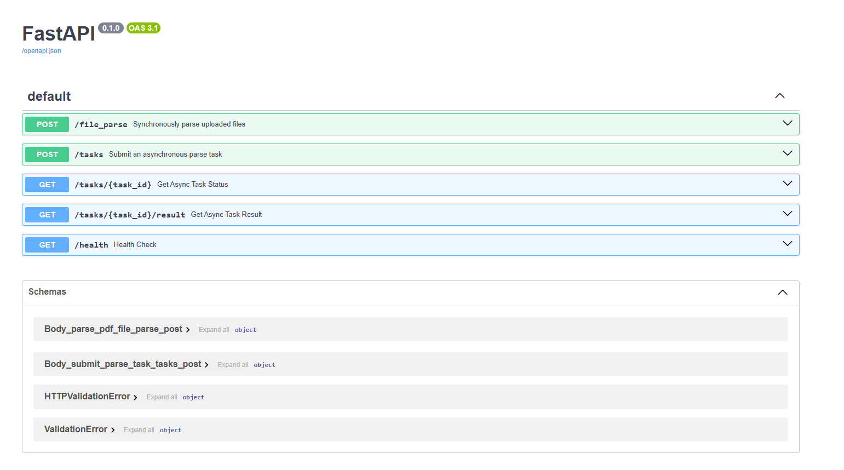Expand the GET /tasks/{task_id} status chevron
The image size is (844, 470).
(788, 184)
